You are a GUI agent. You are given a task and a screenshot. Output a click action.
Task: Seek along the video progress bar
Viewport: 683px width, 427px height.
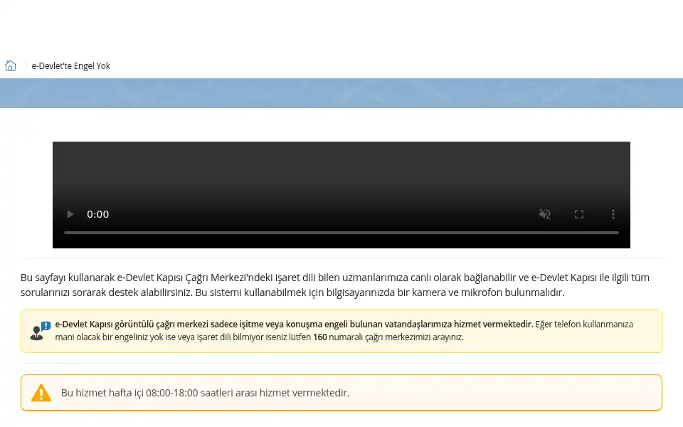[x=341, y=233]
